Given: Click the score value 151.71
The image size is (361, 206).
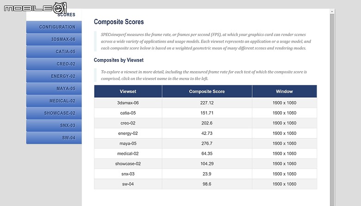Looking at the screenshot, I should click(207, 113).
